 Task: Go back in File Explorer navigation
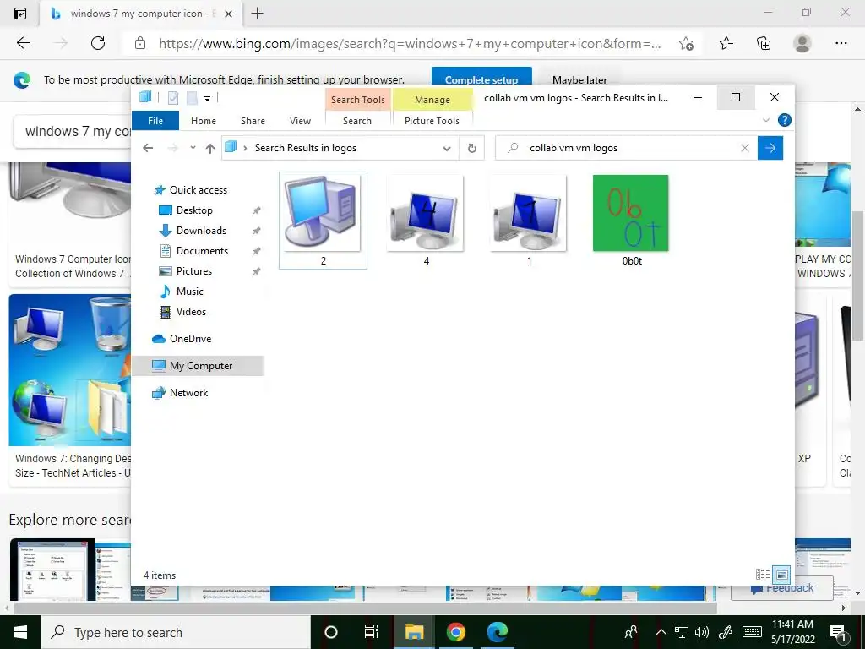[x=148, y=148]
